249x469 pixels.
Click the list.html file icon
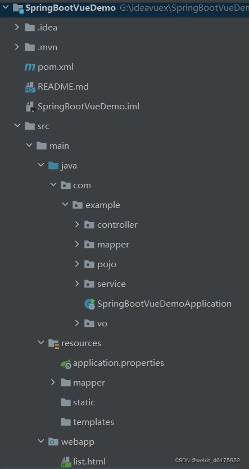tap(66, 462)
